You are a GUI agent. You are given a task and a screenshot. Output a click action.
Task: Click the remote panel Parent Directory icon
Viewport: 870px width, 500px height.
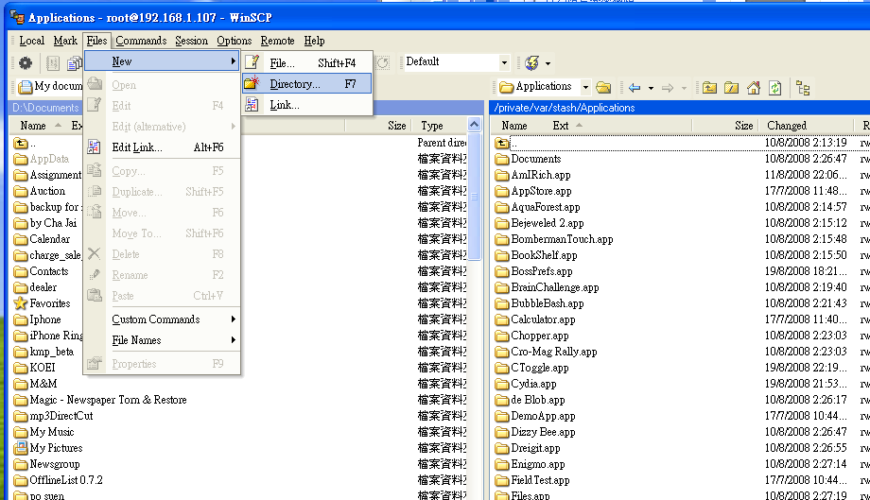tap(709, 87)
